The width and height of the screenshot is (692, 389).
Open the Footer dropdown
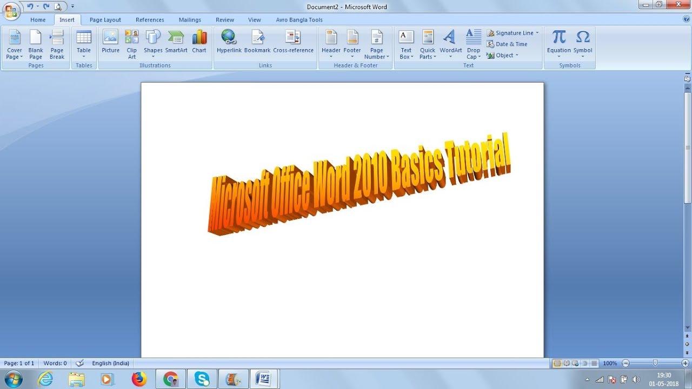(352, 44)
